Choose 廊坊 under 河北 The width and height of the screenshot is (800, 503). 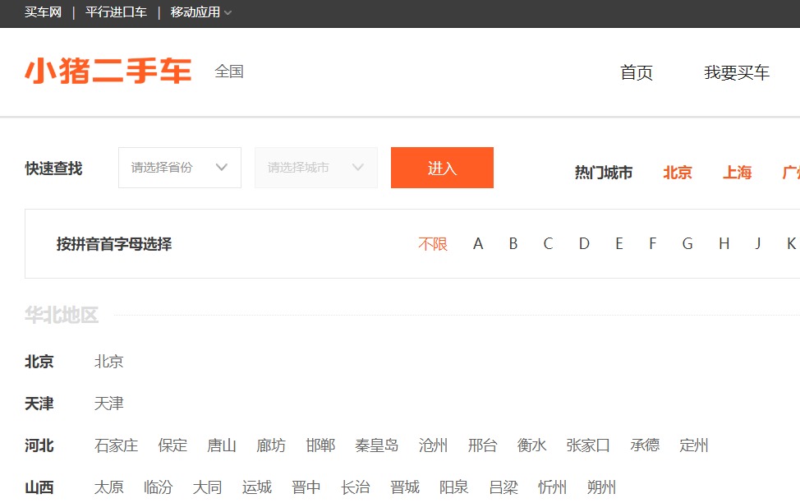click(x=271, y=445)
